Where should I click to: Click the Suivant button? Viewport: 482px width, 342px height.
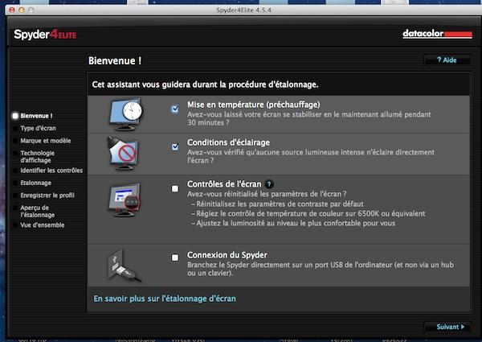pos(447,327)
